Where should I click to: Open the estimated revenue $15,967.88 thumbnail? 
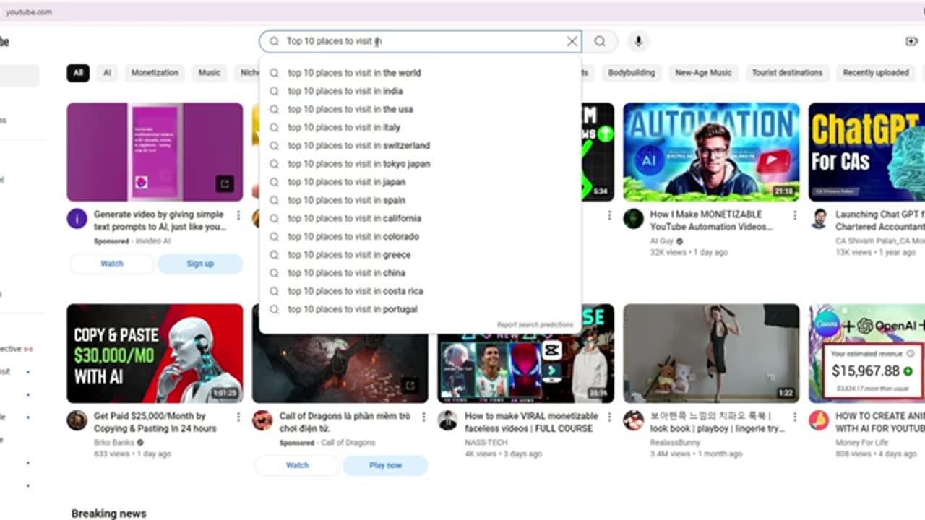point(866,353)
